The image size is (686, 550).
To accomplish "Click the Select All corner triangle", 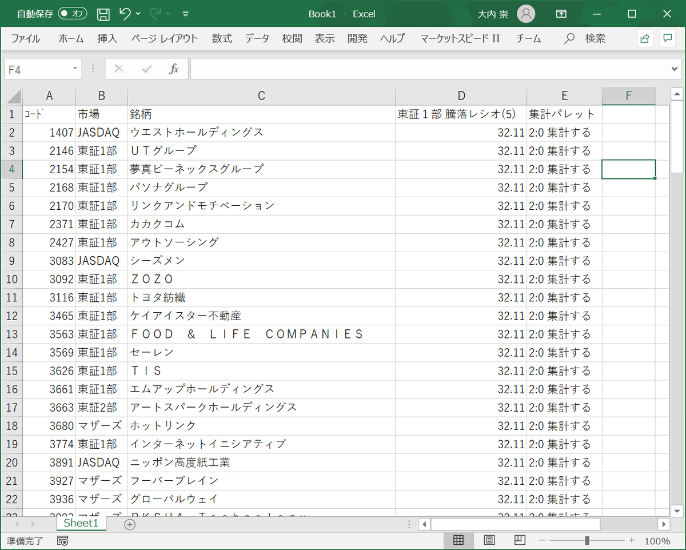I will [x=14, y=96].
